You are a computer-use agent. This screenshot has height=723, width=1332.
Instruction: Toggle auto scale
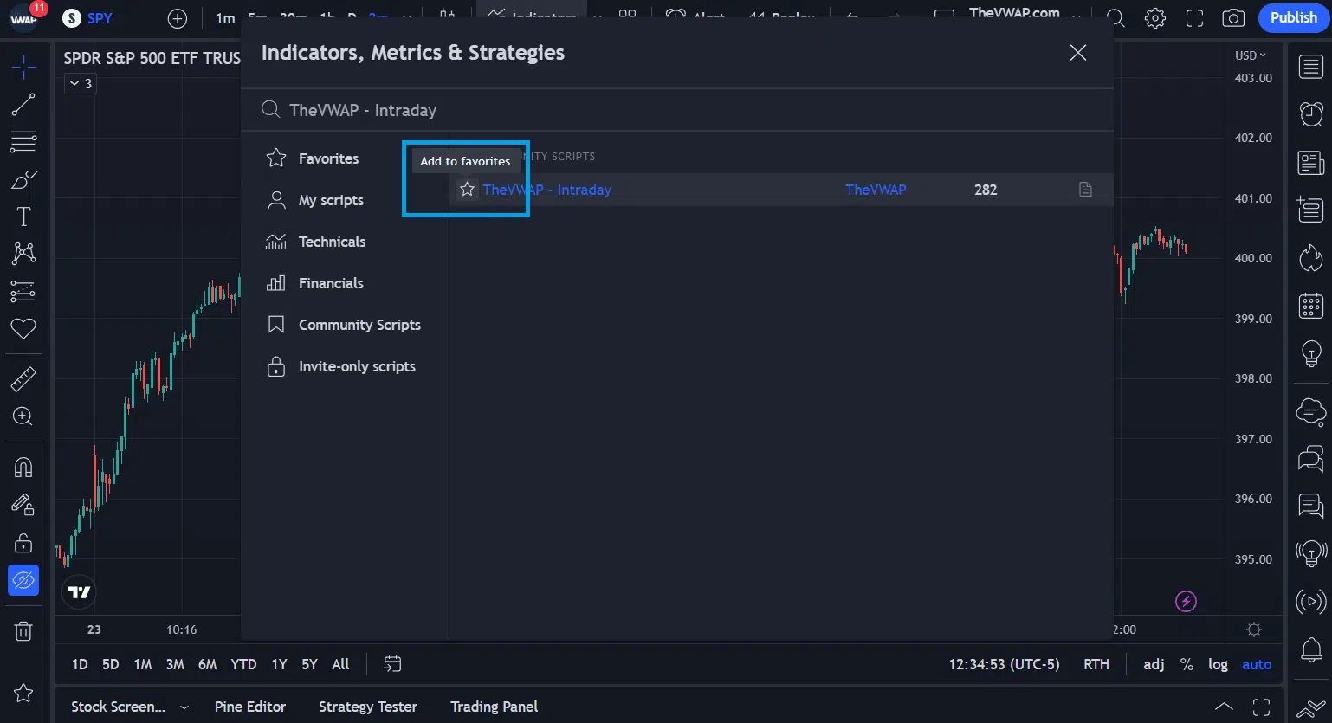[x=1257, y=664]
